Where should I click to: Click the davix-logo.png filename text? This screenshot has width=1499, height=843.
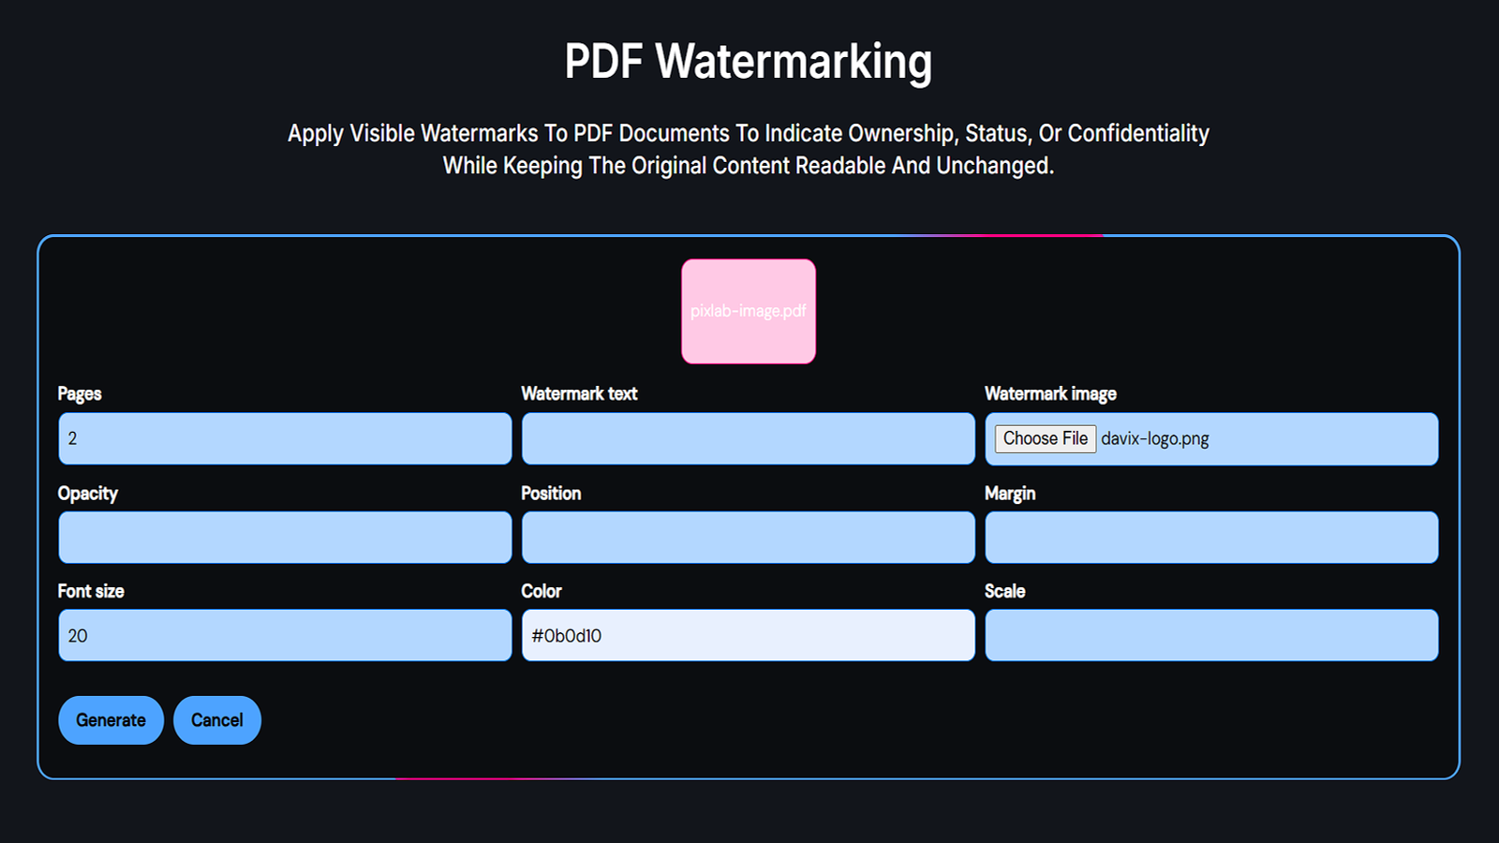[x=1155, y=437]
